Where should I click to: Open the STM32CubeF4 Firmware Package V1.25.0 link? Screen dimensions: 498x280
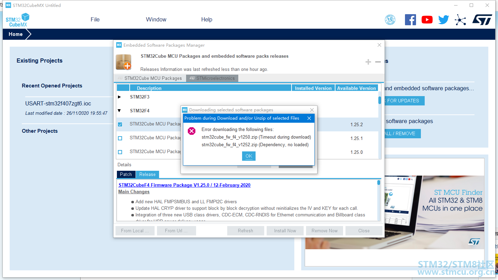[184, 185]
